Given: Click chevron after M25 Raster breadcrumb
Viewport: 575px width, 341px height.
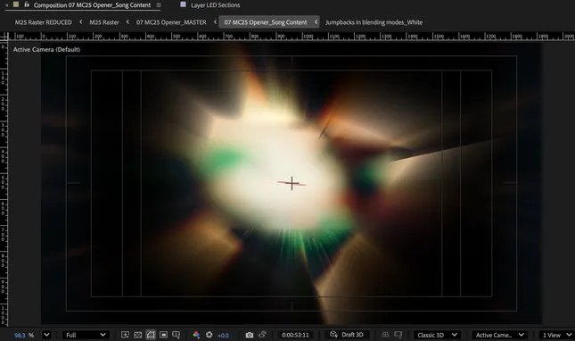Looking at the screenshot, I should click(x=127, y=22).
